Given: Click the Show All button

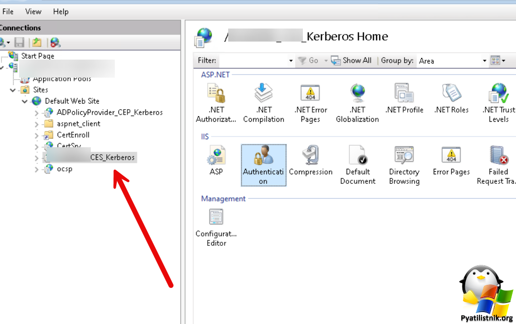Looking at the screenshot, I should coord(351,61).
